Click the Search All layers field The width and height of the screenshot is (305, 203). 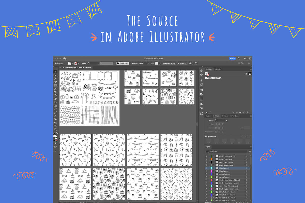227,152
